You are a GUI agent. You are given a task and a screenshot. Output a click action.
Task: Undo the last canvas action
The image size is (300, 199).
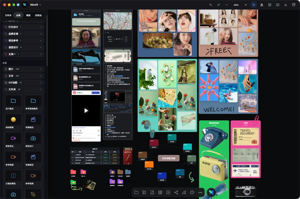211,5
